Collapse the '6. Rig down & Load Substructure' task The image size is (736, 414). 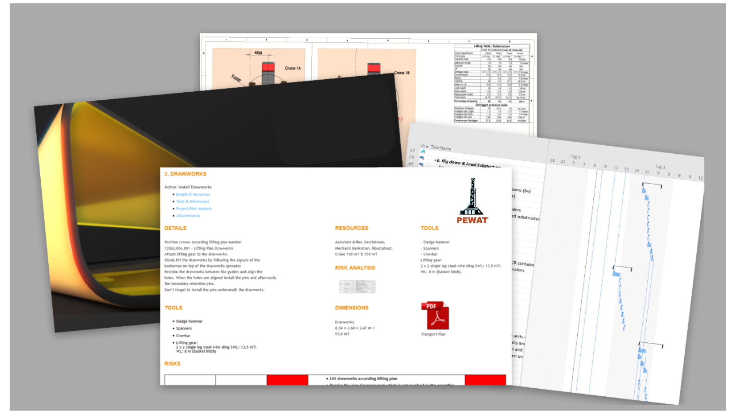point(436,160)
